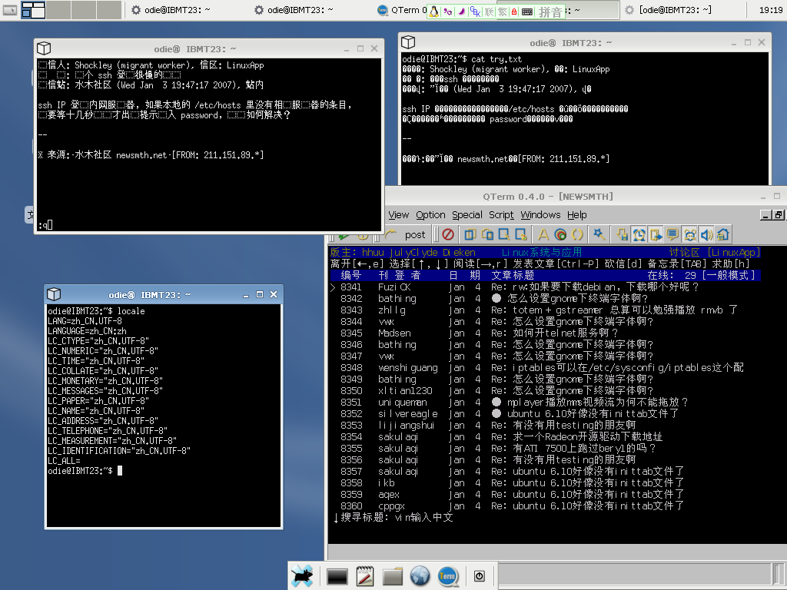Switch to the first workspace in pager
Viewport: 787px width, 590px height.
coord(33,9)
